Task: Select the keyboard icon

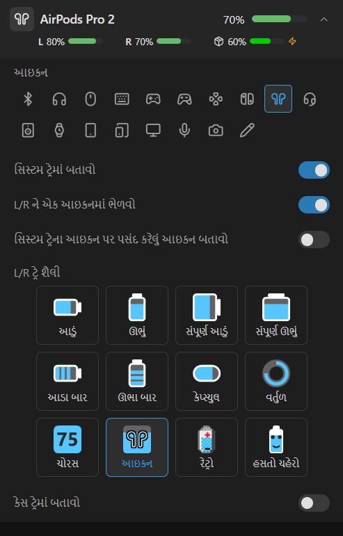Action: 122,99
